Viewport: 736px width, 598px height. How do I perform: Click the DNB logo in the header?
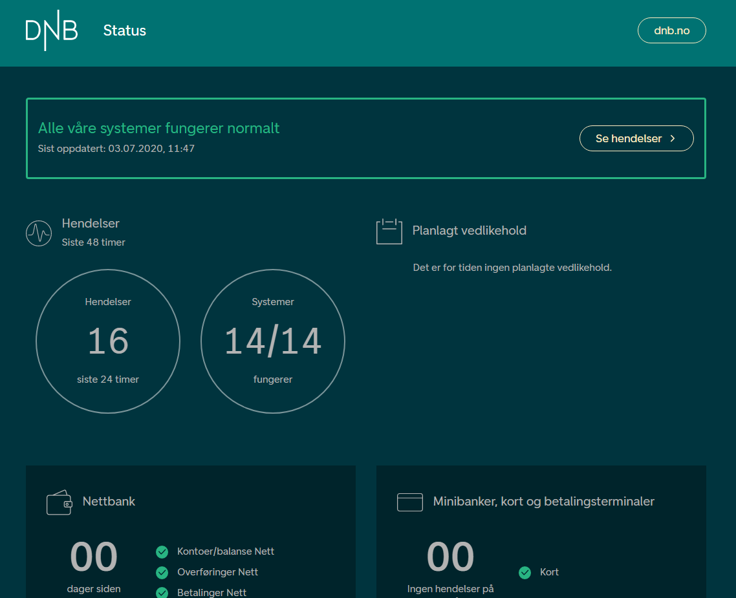pyautogui.click(x=51, y=30)
